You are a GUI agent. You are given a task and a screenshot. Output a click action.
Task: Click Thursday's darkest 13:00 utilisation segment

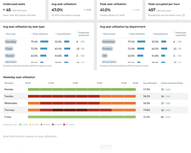coord(82,110)
